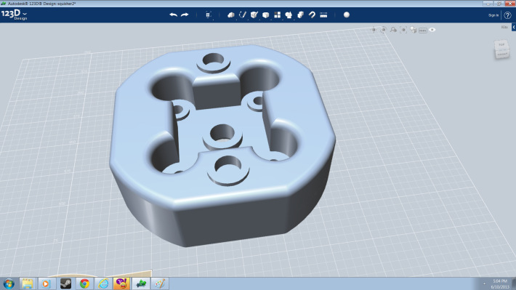Open Yahoo Messenger from the taskbar
The height and width of the screenshot is (290, 516).
[122, 283]
